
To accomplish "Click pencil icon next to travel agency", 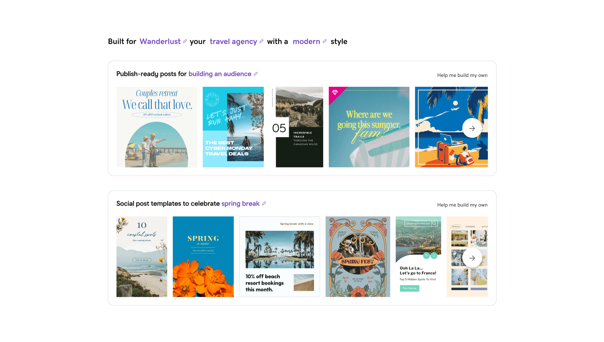I will pos(261,41).
